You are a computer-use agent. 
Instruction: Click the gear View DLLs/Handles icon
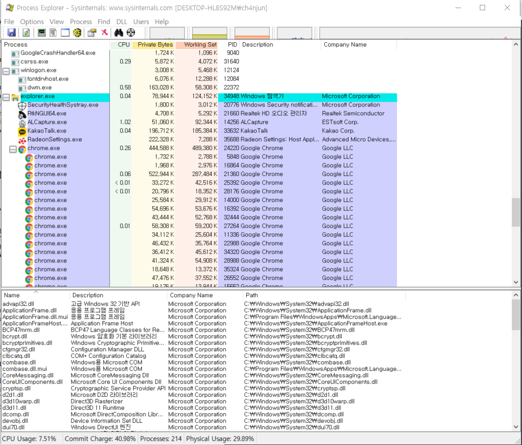(x=77, y=32)
